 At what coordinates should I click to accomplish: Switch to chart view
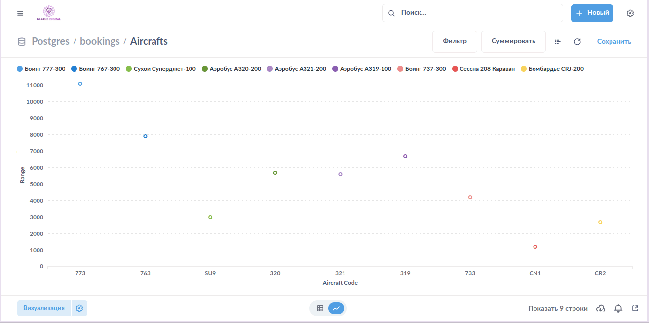[x=336, y=308]
